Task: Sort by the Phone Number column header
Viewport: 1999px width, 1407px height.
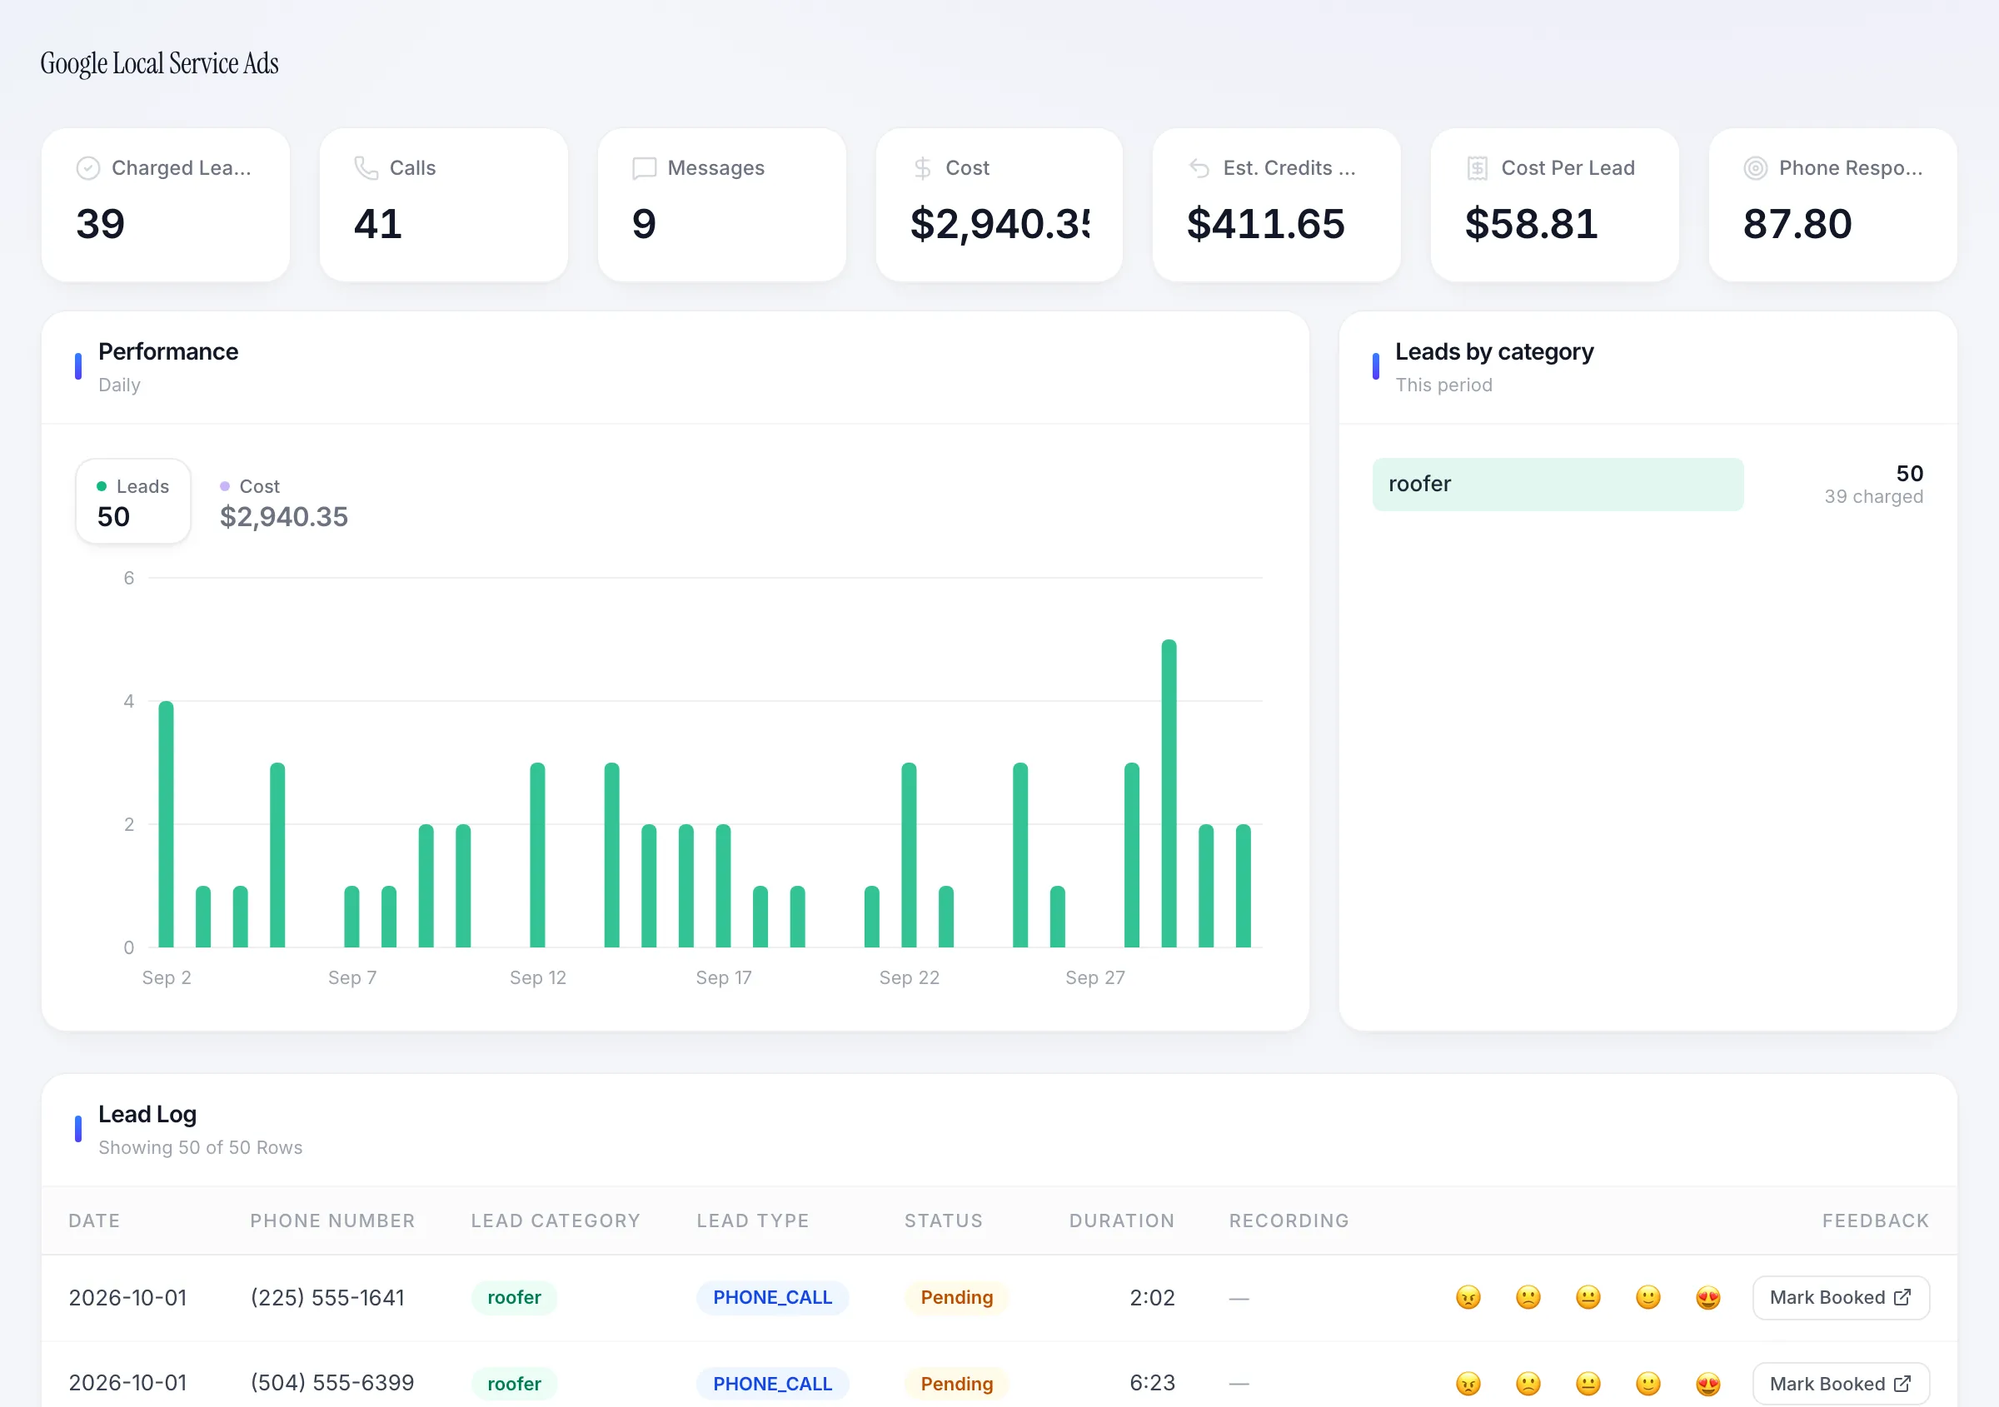Action: [332, 1221]
